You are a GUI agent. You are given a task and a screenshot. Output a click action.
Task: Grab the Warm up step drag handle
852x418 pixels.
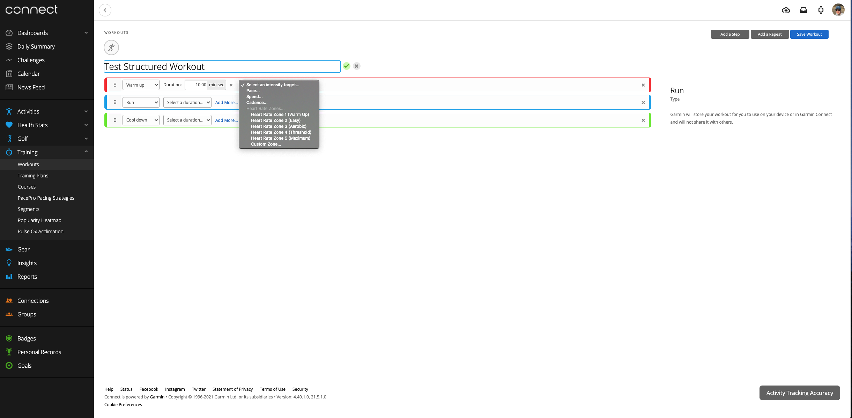[x=115, y=85]
